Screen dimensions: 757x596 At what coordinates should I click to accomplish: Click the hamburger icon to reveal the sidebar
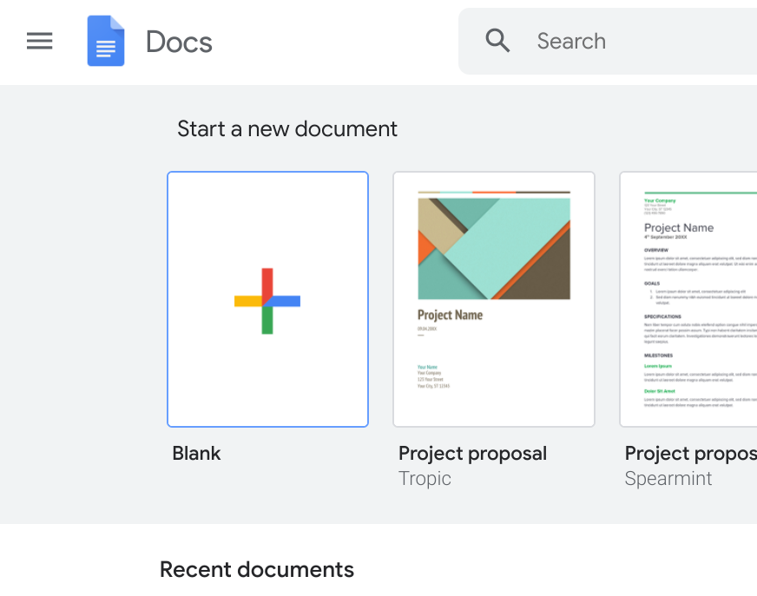[x=39, y=40]
